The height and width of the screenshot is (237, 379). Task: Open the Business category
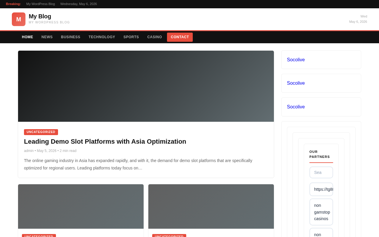[70, 37]
